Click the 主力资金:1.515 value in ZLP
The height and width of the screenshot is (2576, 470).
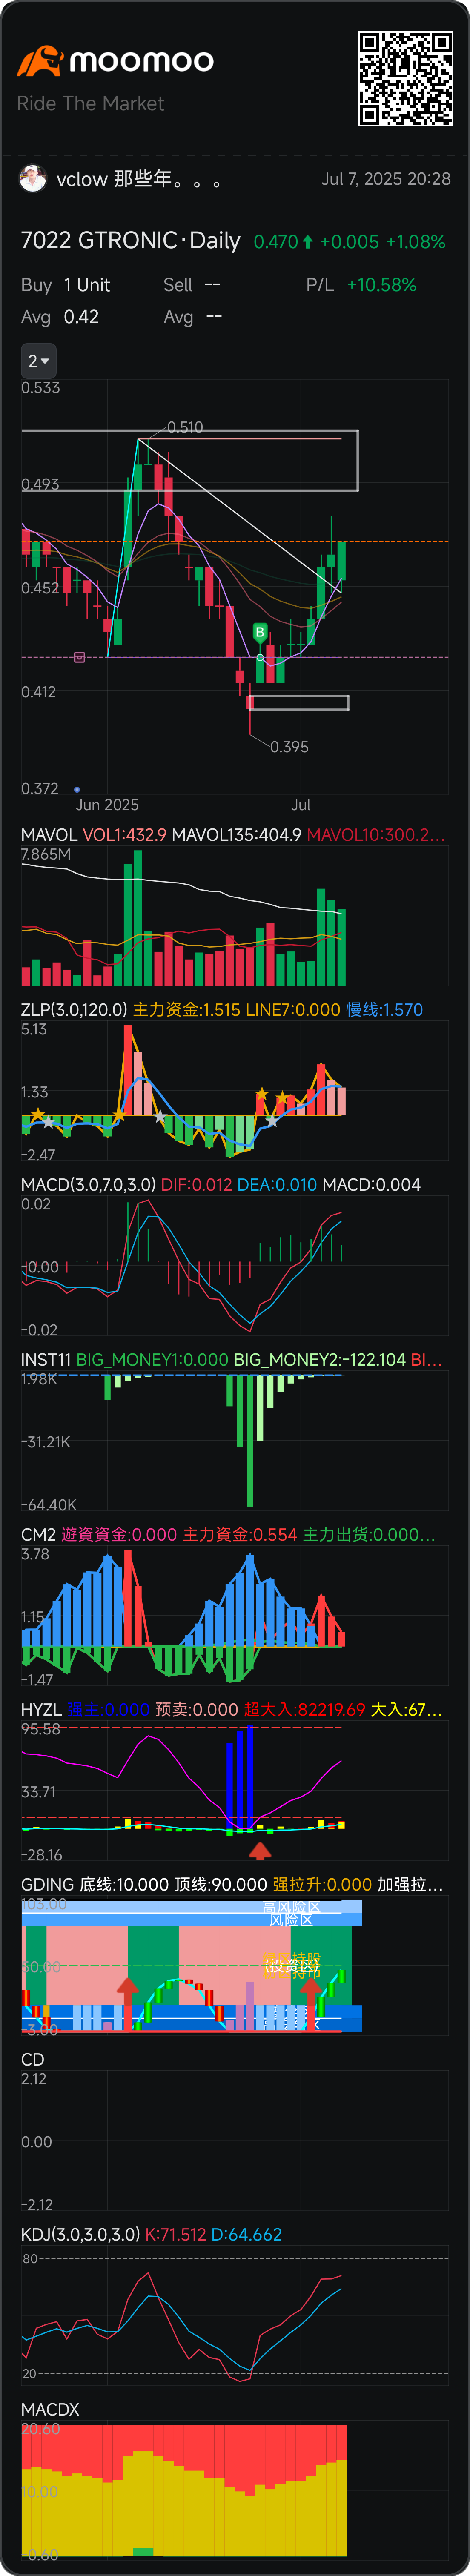click(187, 1009)
